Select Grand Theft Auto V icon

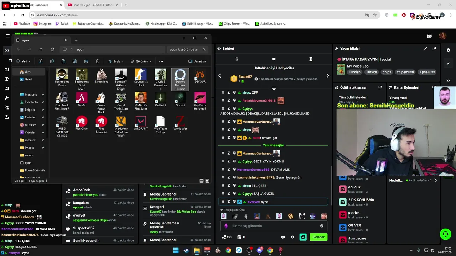click(x=121, y=103)
